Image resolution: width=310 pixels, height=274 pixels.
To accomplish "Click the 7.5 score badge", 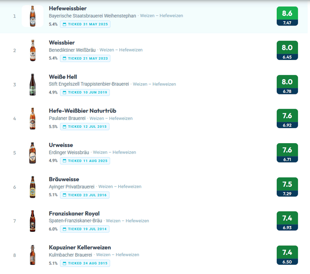I will 287,187.
